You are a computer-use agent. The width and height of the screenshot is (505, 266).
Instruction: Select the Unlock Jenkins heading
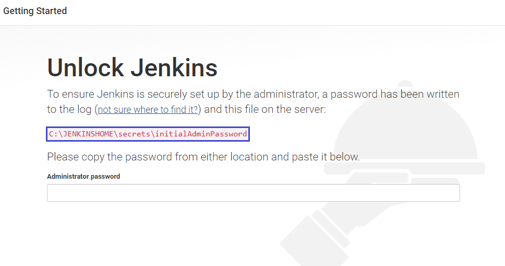click(x=133, y=67)
